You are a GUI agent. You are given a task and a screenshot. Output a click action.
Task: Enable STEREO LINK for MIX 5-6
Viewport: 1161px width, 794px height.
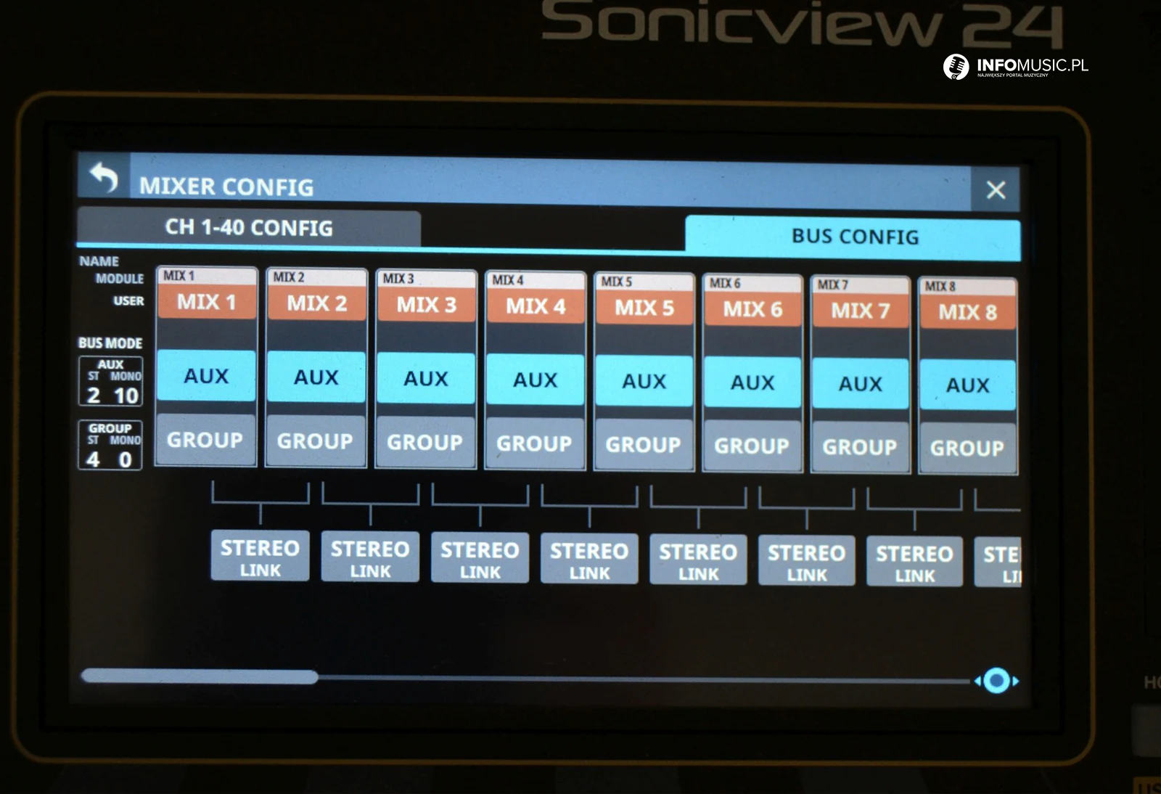pos(698,560)
